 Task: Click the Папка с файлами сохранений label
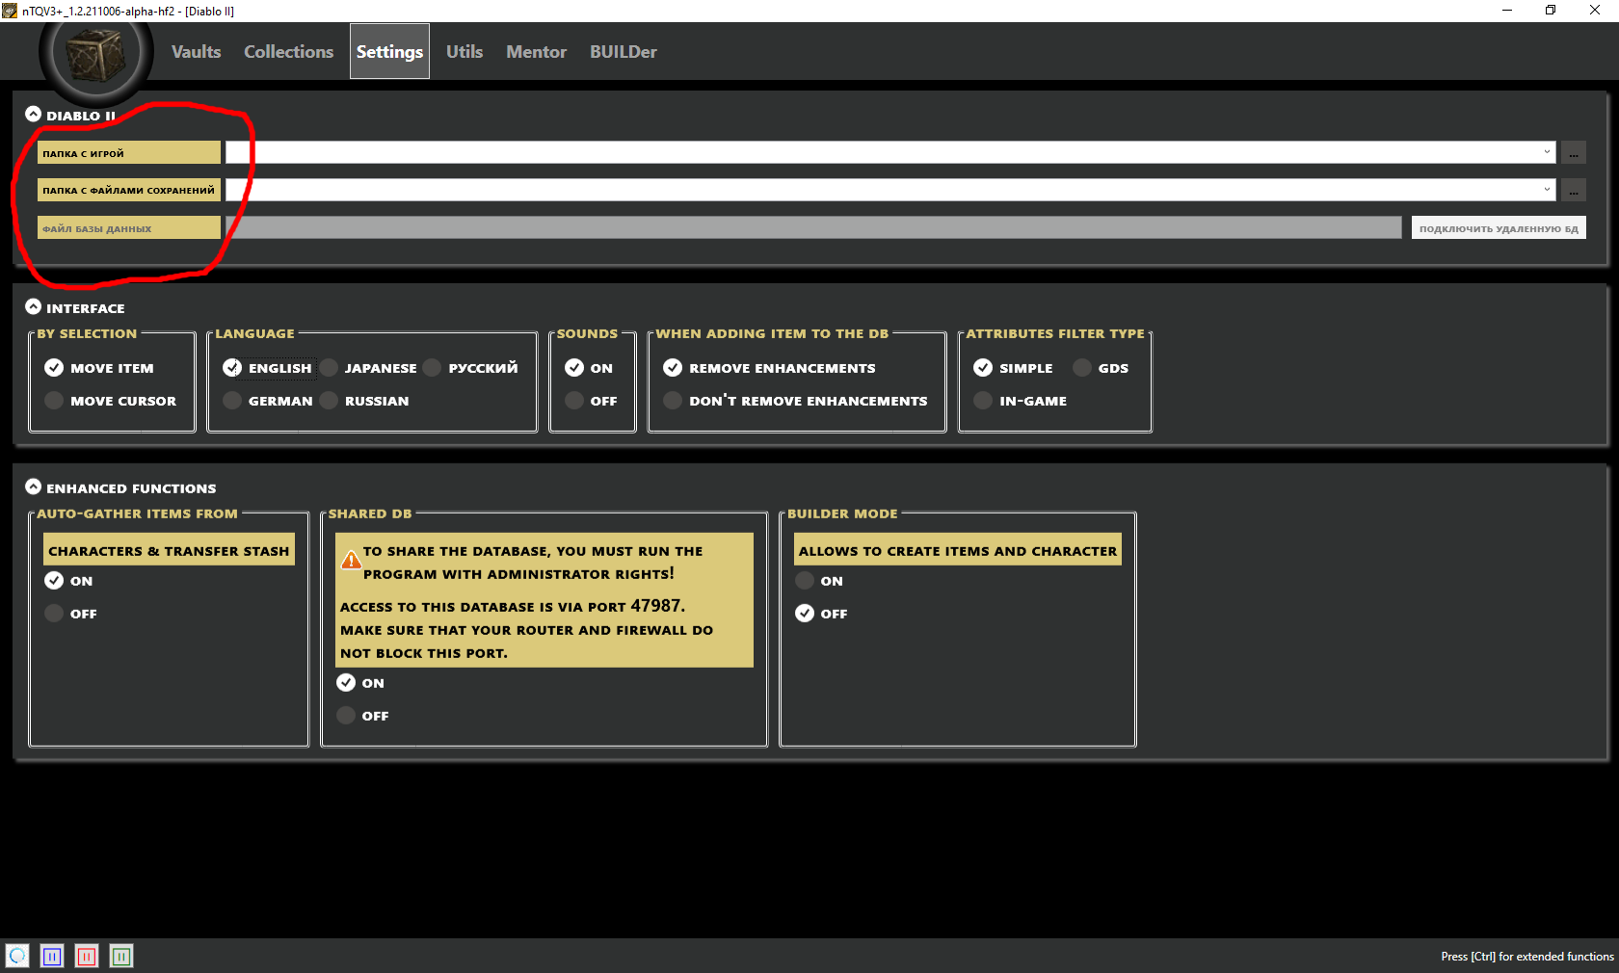click(129, 190)
